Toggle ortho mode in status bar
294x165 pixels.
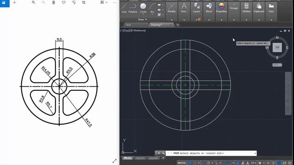click(203, 163)
